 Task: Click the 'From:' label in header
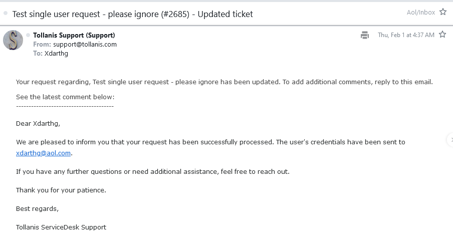(x=42, y=44)
